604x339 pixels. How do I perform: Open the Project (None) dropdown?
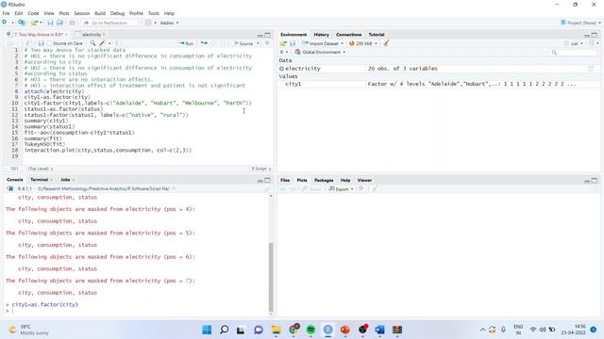coord(580,23)
